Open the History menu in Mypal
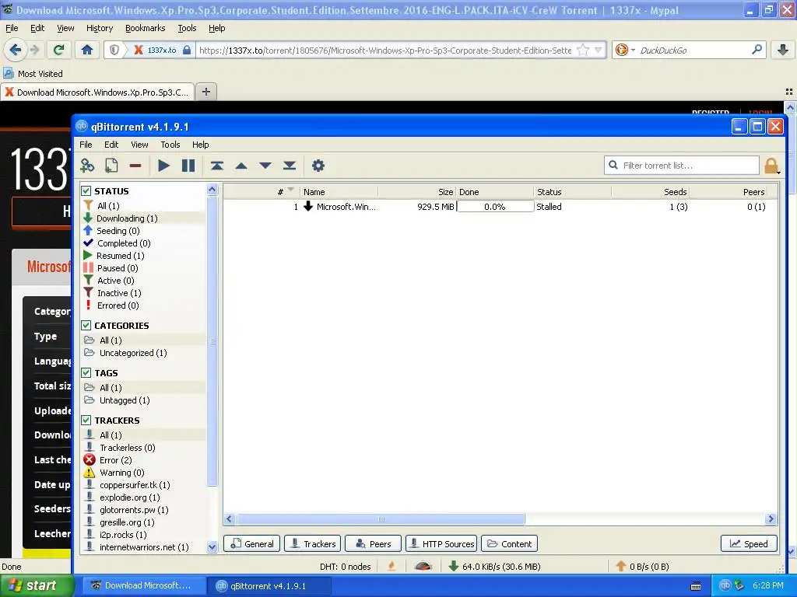 click(99, 28)
